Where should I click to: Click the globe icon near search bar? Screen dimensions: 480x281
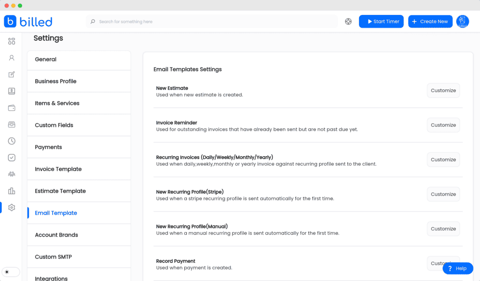(348, 21)
